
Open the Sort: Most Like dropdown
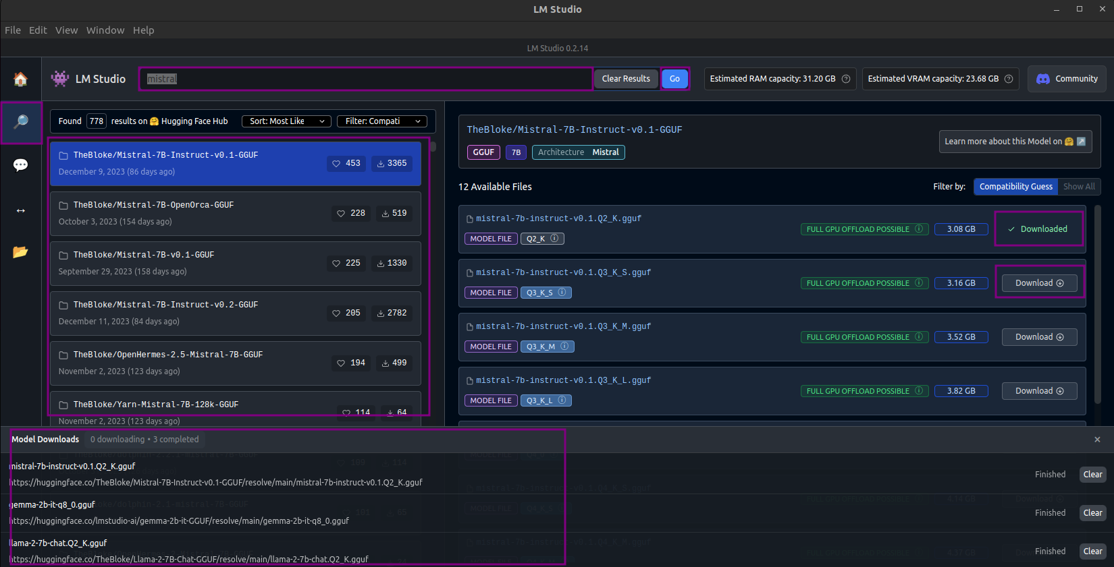[x=286, y=121]
